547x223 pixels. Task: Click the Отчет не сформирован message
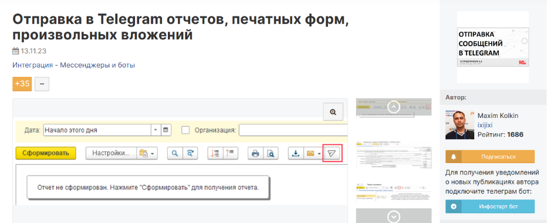[x=148, y=187]
